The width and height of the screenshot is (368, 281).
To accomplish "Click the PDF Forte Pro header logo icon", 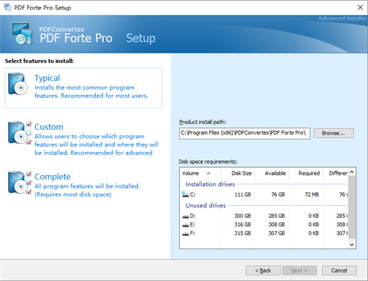I will tap(22, 34).
